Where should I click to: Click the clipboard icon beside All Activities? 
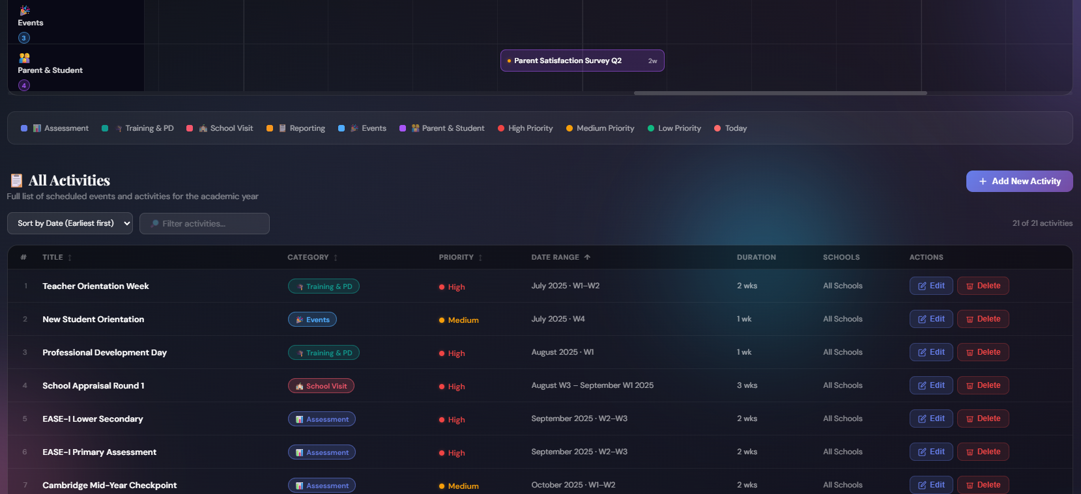17,180
